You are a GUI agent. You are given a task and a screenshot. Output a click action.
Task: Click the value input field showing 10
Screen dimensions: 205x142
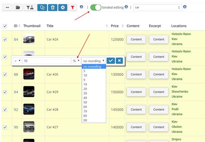47,61
